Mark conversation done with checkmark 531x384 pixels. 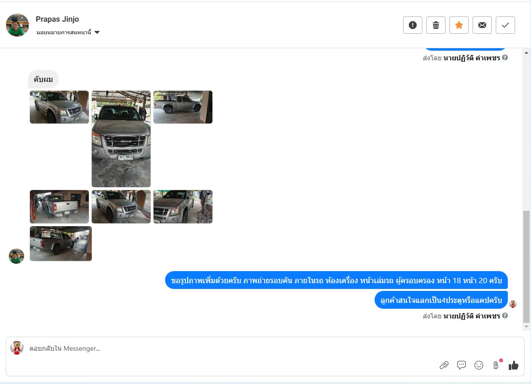click(505, 25)
